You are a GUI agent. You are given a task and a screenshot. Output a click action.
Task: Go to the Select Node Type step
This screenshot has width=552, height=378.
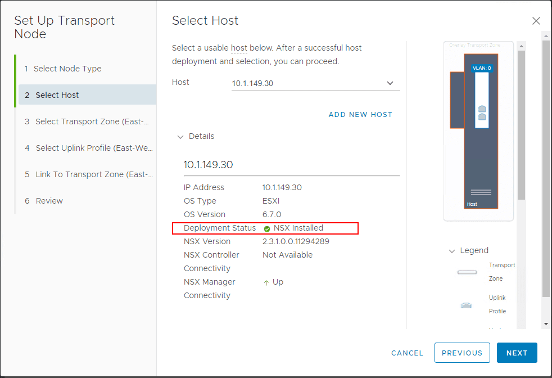67,68
